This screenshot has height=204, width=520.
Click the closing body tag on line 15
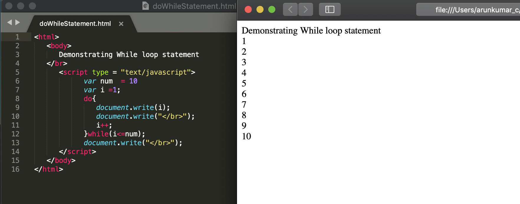point(61,160)
